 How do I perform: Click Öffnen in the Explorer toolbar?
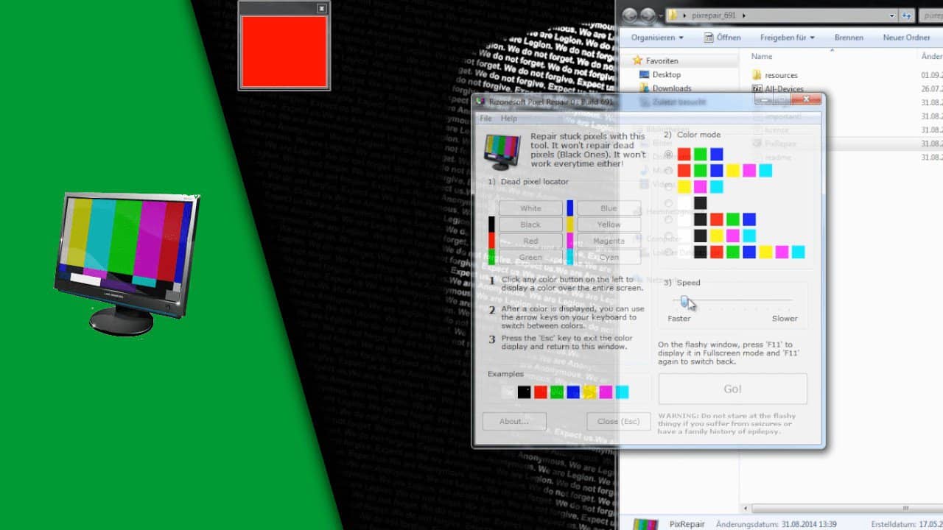coord(729,38)
